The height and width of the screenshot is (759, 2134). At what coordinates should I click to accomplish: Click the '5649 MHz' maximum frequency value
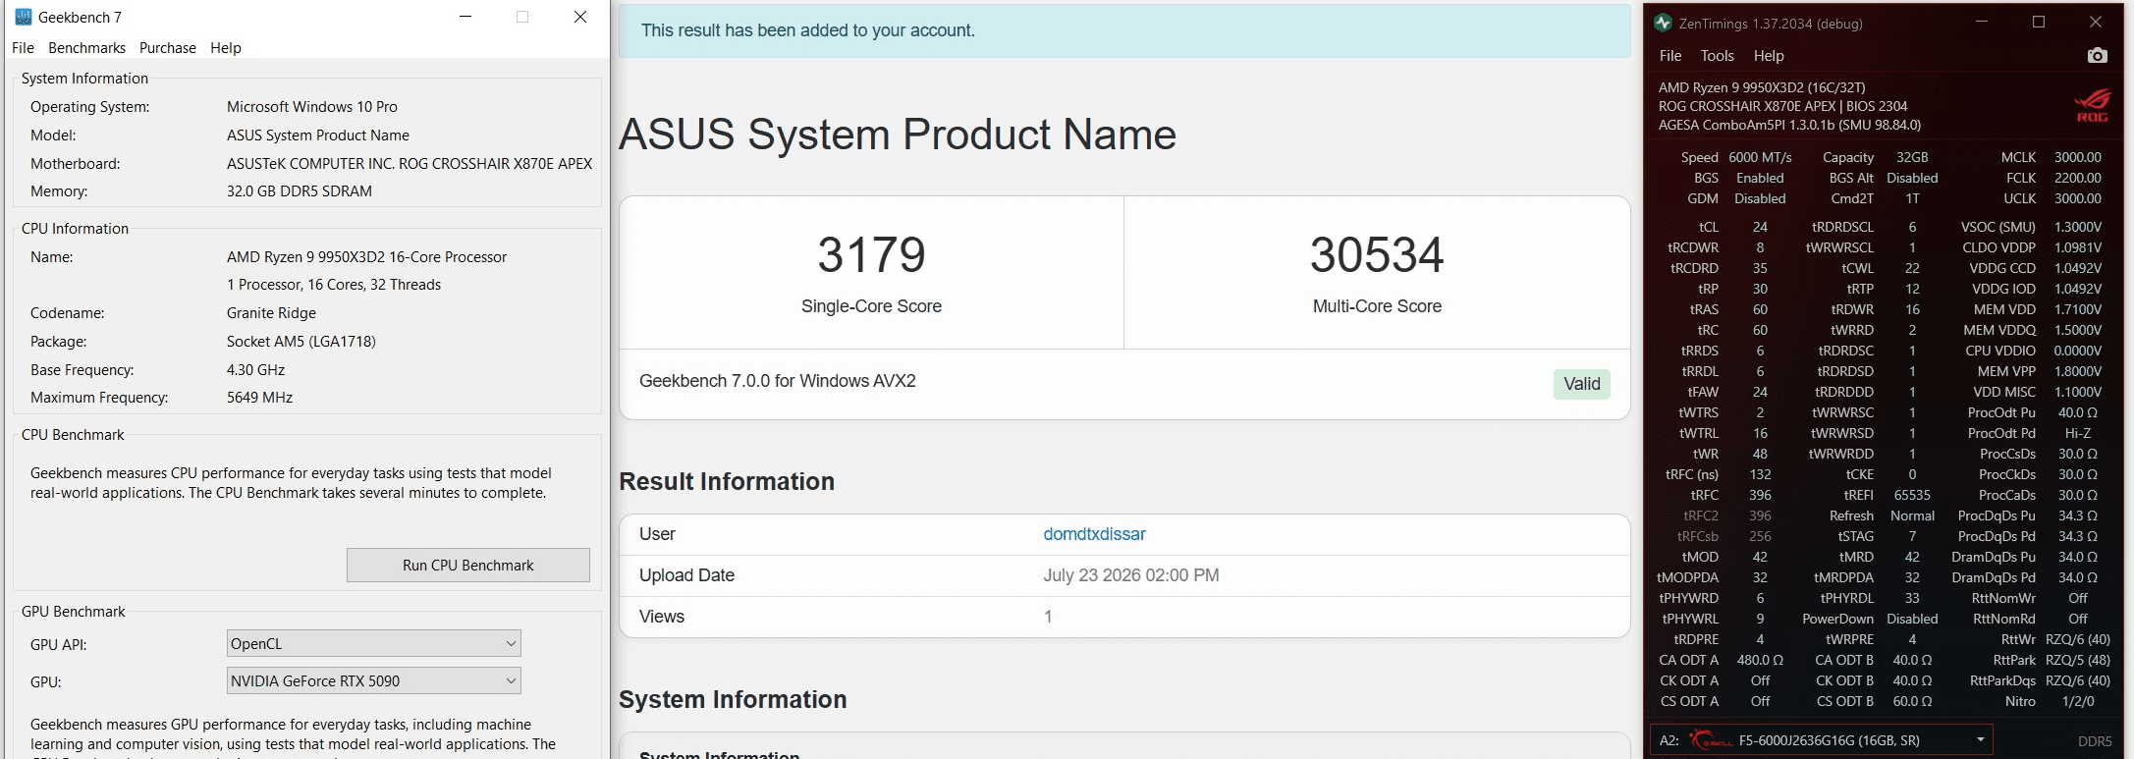pyautogui.click(x=260, y=398)
